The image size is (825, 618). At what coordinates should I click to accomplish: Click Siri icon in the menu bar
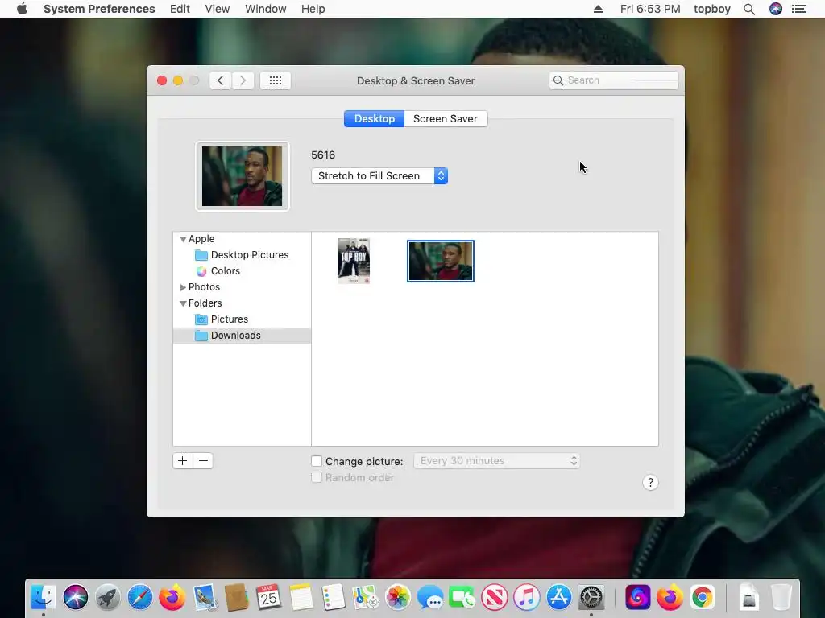776,9
